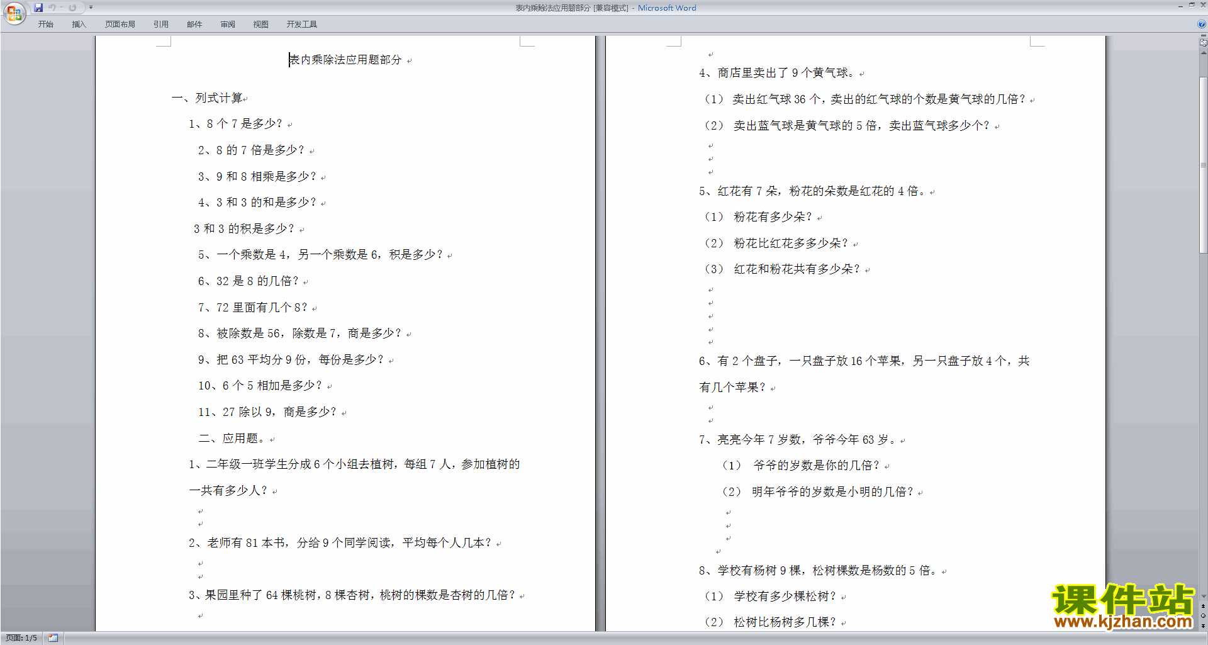Screen dimensions: 1208x645
Task: Click the line 爷爷的岁数是你的几倍？
Action: coord(801,466)
